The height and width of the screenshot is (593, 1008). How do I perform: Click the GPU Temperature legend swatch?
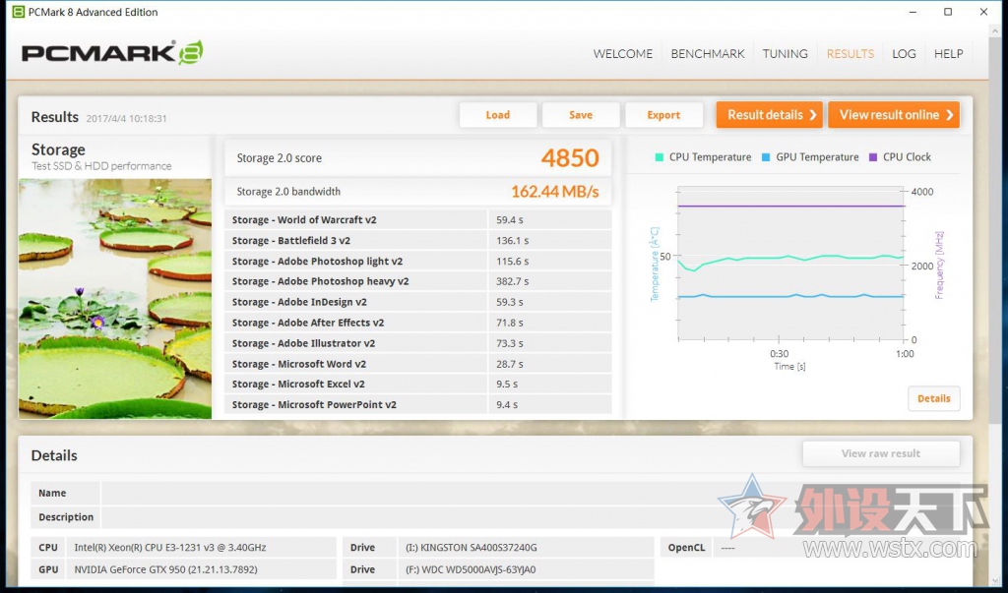point(766,157)
